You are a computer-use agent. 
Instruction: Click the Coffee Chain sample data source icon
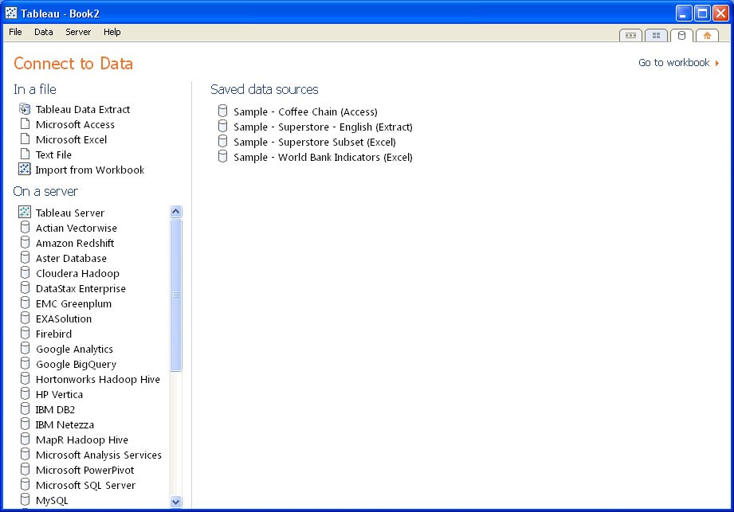[223, 111]
